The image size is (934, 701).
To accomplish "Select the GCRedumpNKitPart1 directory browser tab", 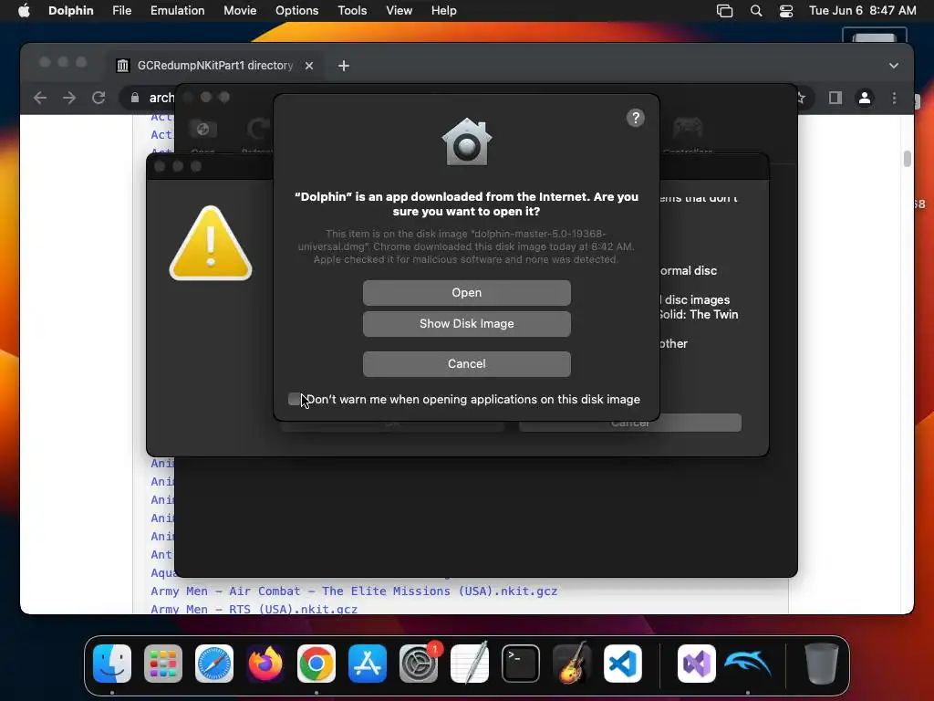I will pyautogui.click(x=215, y=66).
